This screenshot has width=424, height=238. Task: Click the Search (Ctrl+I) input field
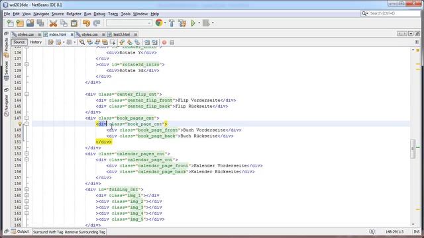(394, 13)
